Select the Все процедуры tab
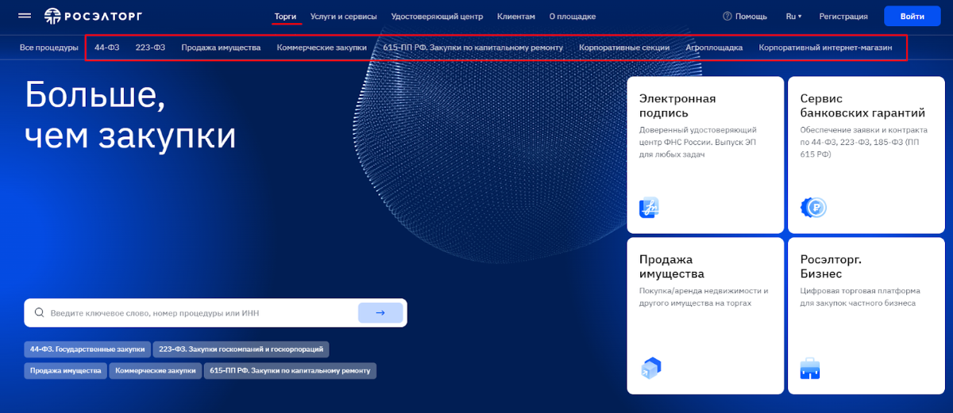The image size is (953, 413). tap(49, 48)
